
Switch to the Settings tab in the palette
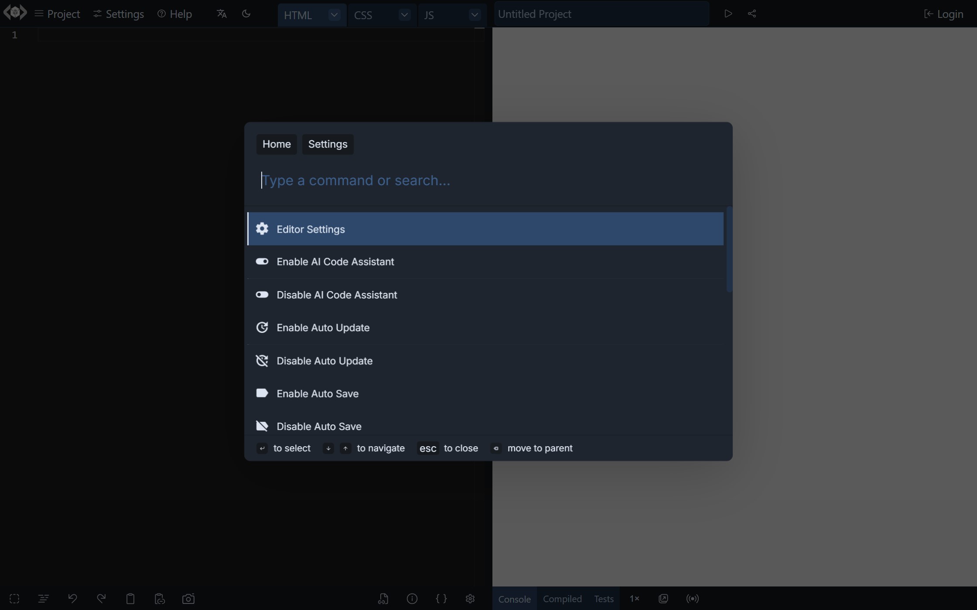pyautogui.click(x=328, y=144)
